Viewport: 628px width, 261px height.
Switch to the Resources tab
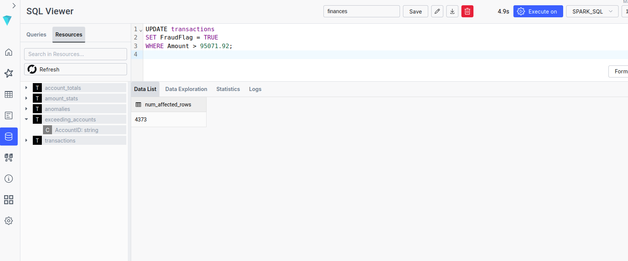(69, 35)
